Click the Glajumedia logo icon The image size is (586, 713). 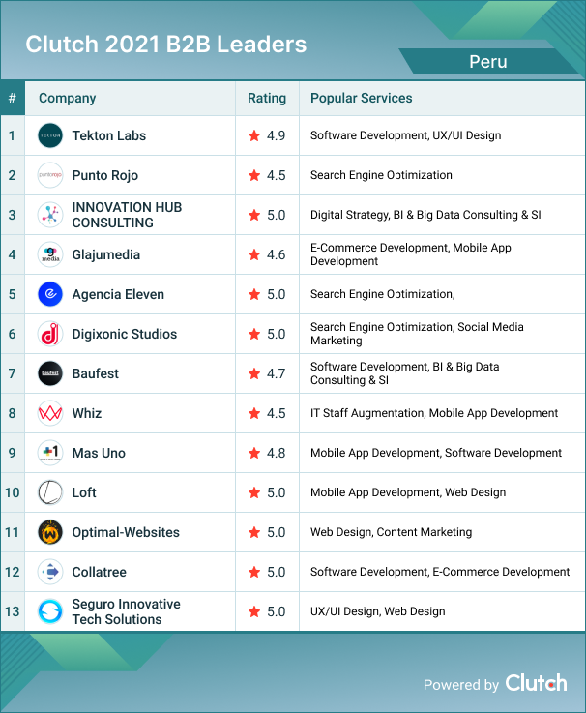[x=50, y=254]
